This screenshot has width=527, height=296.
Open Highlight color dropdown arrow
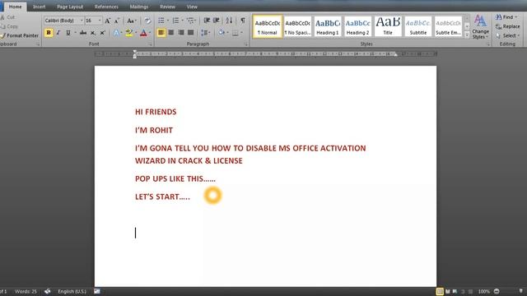135,33
